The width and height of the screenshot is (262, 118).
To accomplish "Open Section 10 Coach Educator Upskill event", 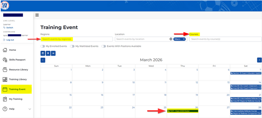I will [x=246, y=73].
